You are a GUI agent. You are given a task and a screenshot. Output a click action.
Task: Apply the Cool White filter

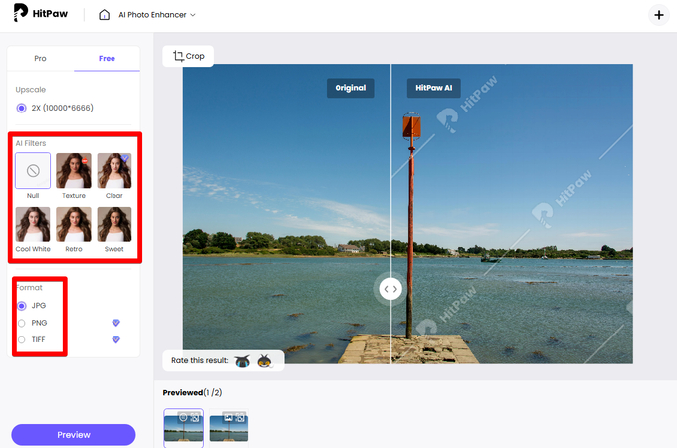click(33, 224)
